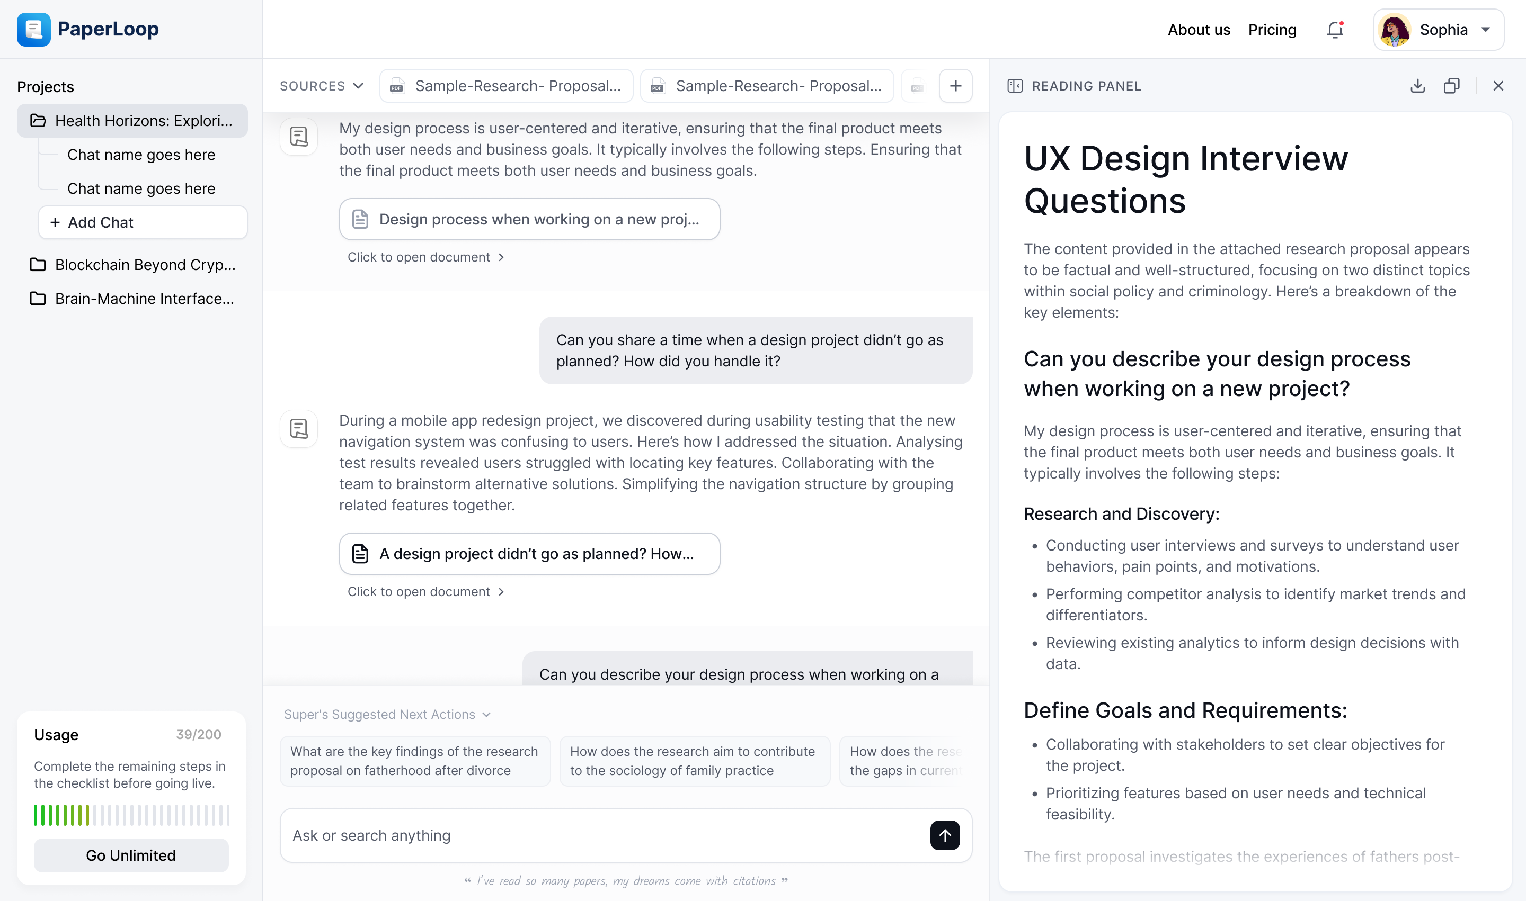1526x901 pixels.
Task: Toggle the reading panel layout icon
Action: point(1015,86)
